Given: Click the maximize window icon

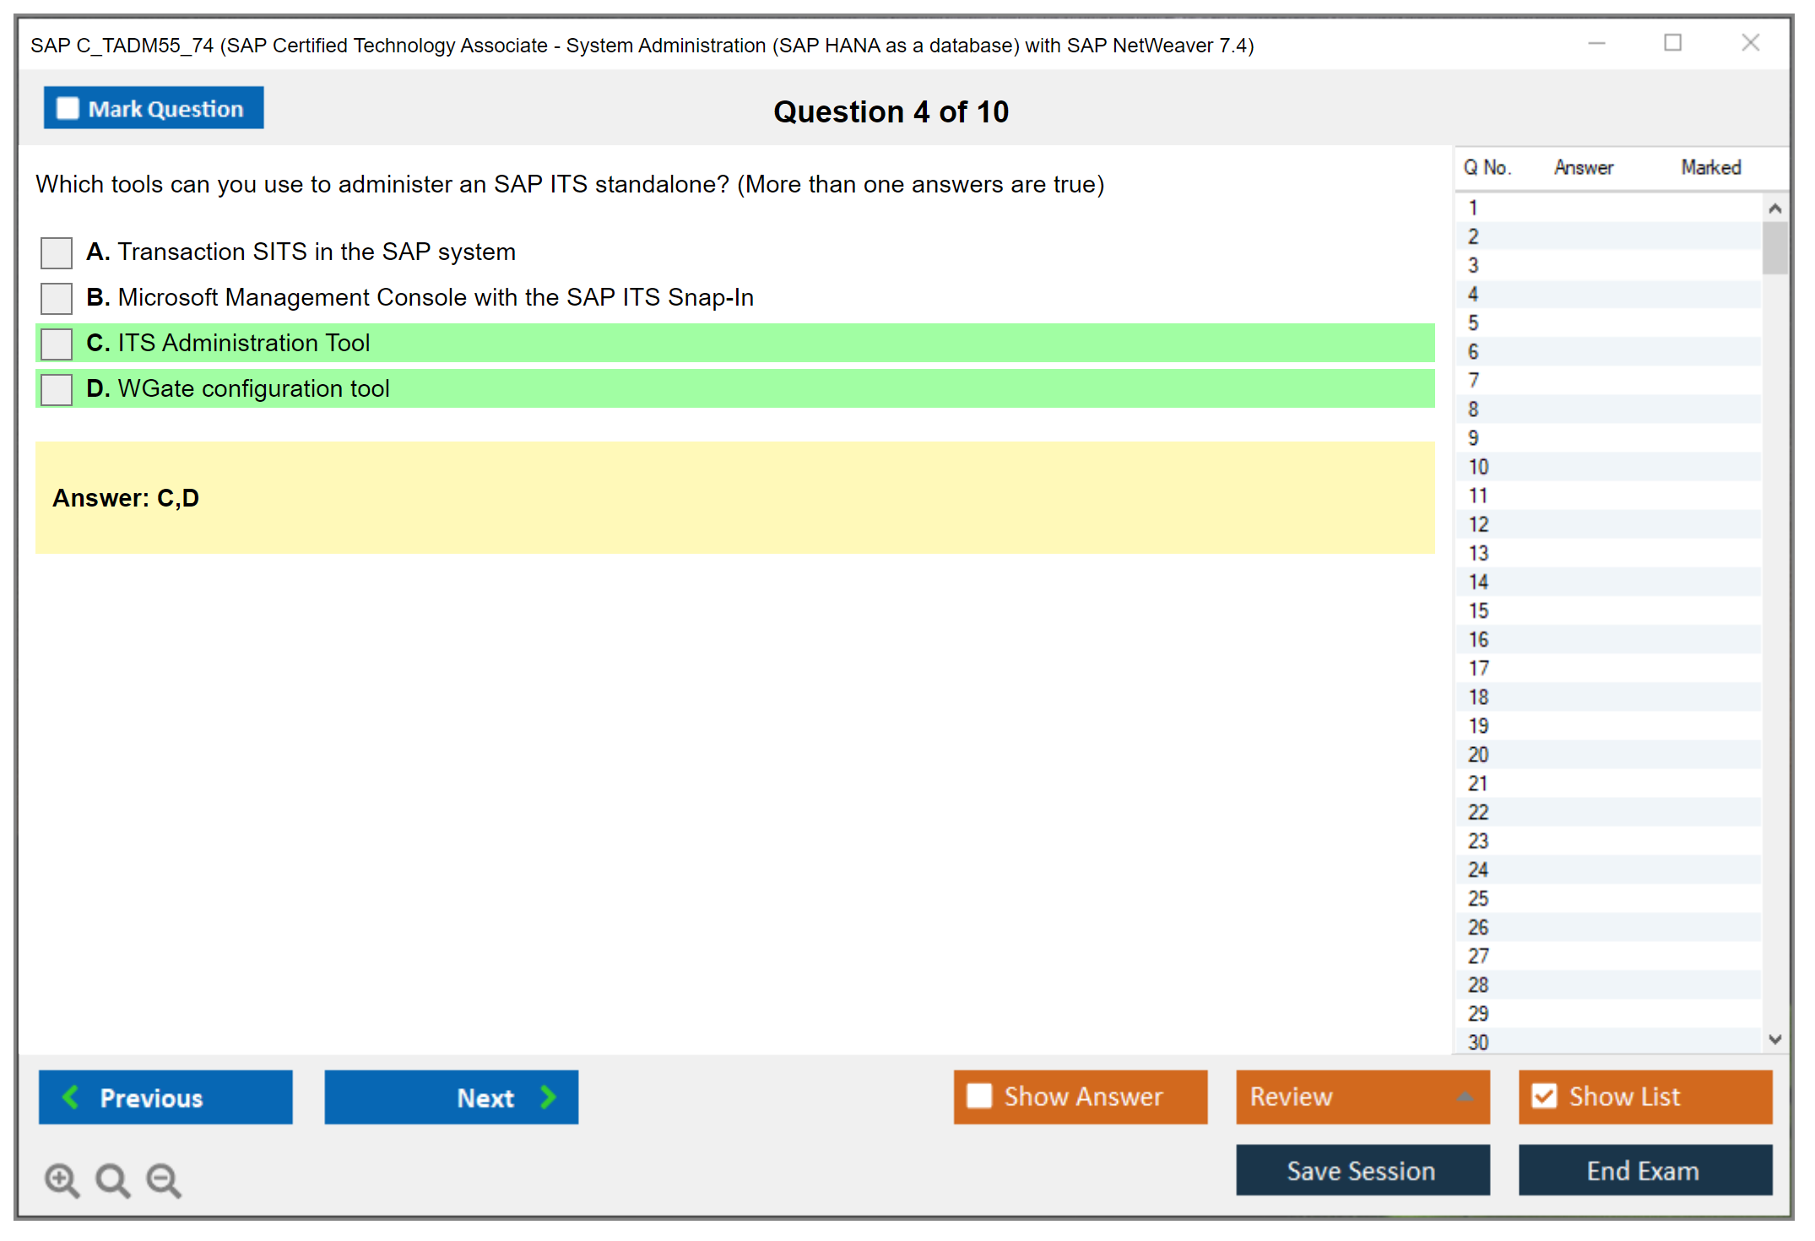Looking at the screenshot, I should [1672, 43].
